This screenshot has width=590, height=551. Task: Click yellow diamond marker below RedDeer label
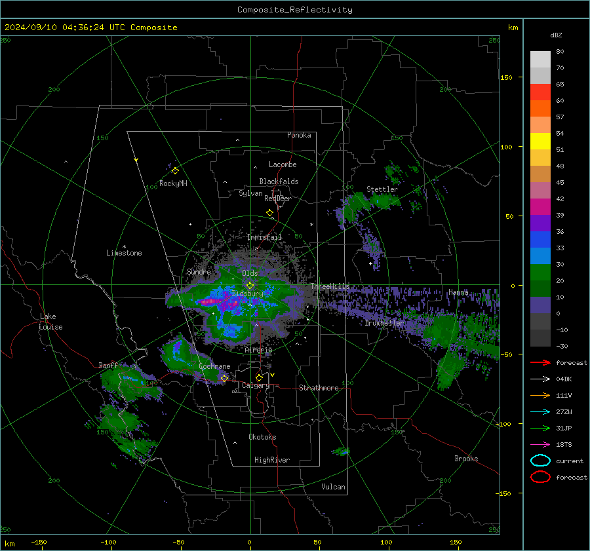pos(269,213)
